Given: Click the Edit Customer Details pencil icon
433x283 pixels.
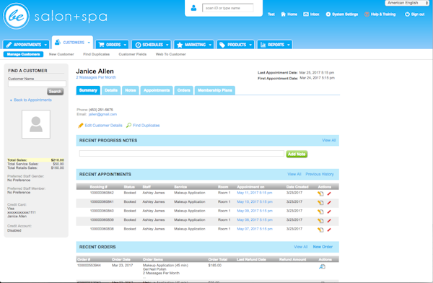Looking at the screenshot, I should click(80, 126).
